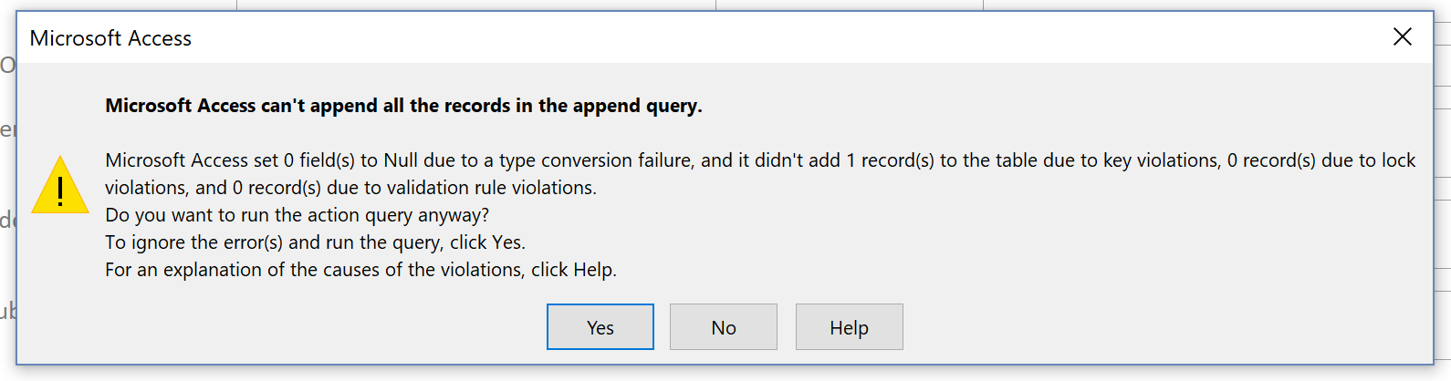The height and width of the screenshot is (381, 1451).
Task: Click the Microsoft Access title bar text
Action: click(110, 38)
